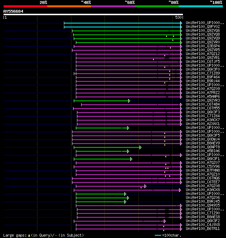
Task: Select the query name AV556684
Action: 13,11
